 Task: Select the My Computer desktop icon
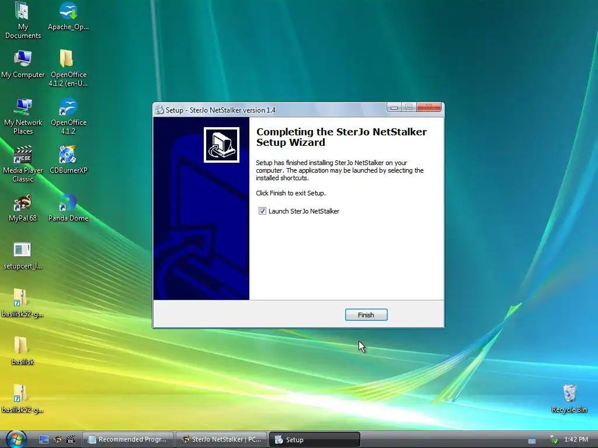pos(23,64)
